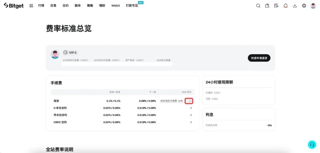Click the 快速申请通道 button
This screenshot has height=153, width=320.
click(x=259, y=58)
